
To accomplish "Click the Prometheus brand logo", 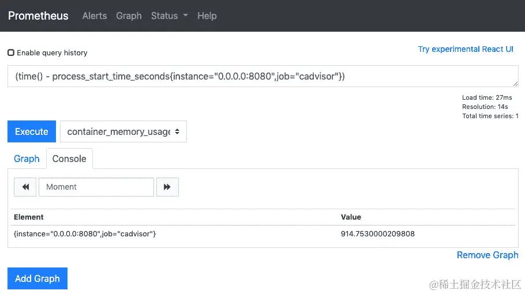I will (x=38, y=16).
